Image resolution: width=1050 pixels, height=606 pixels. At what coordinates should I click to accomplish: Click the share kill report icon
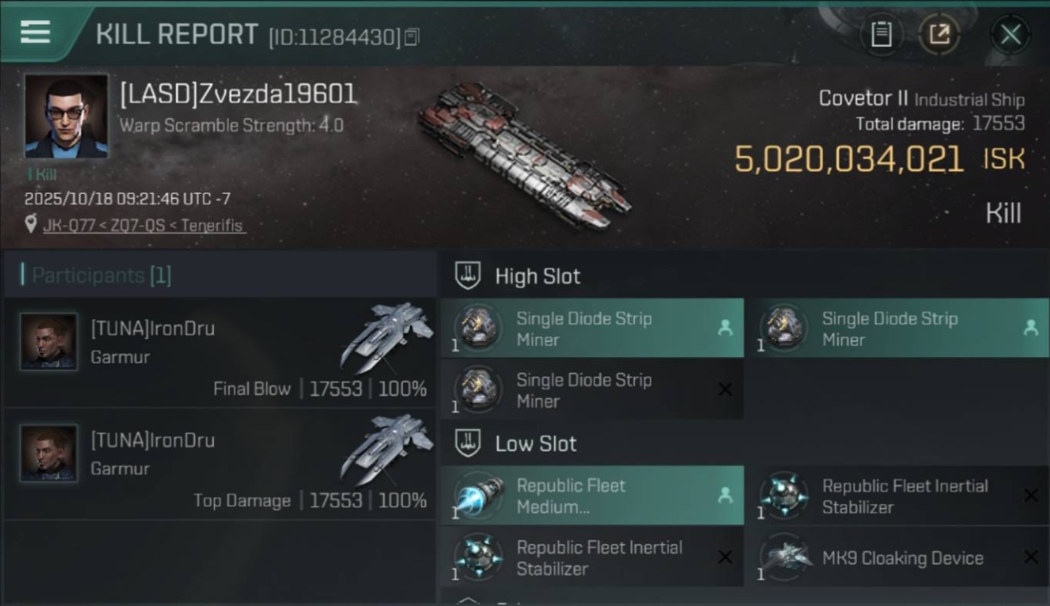(939, 35)
